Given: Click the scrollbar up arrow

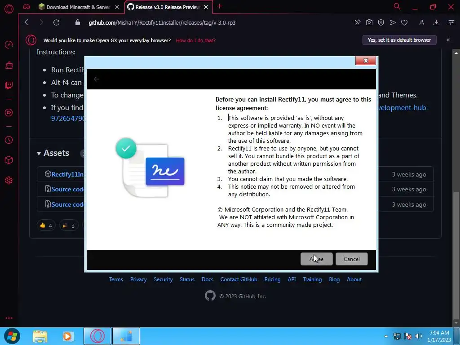Looking at the screenshot, I should click(x=456, y=53).
